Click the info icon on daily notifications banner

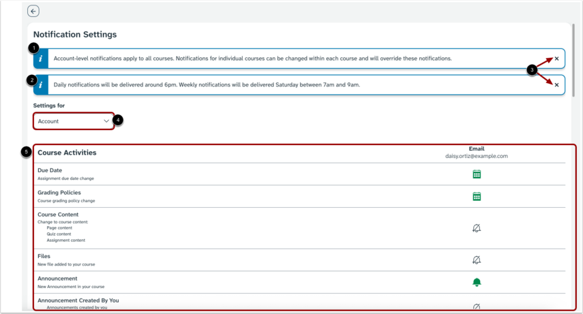click(40, 84)
